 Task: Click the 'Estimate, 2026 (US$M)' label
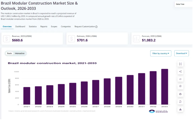point(87,36)
